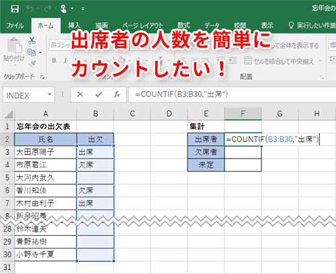The width and height of the screenshot is (336, 274).
Task: Click cell 小野寺千夏
Action: coord(46,255)
